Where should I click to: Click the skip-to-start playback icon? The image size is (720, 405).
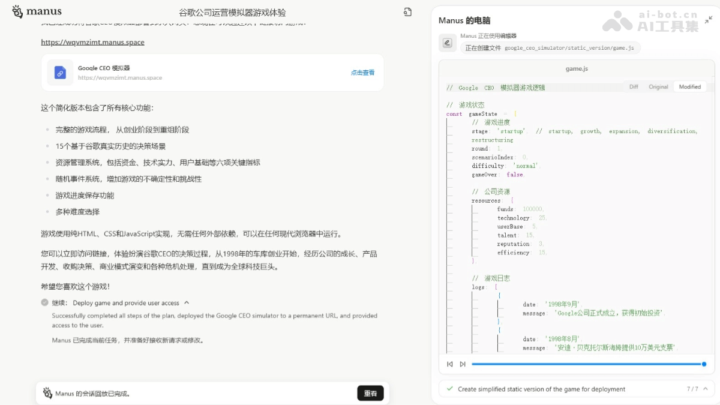pos(450,364)
